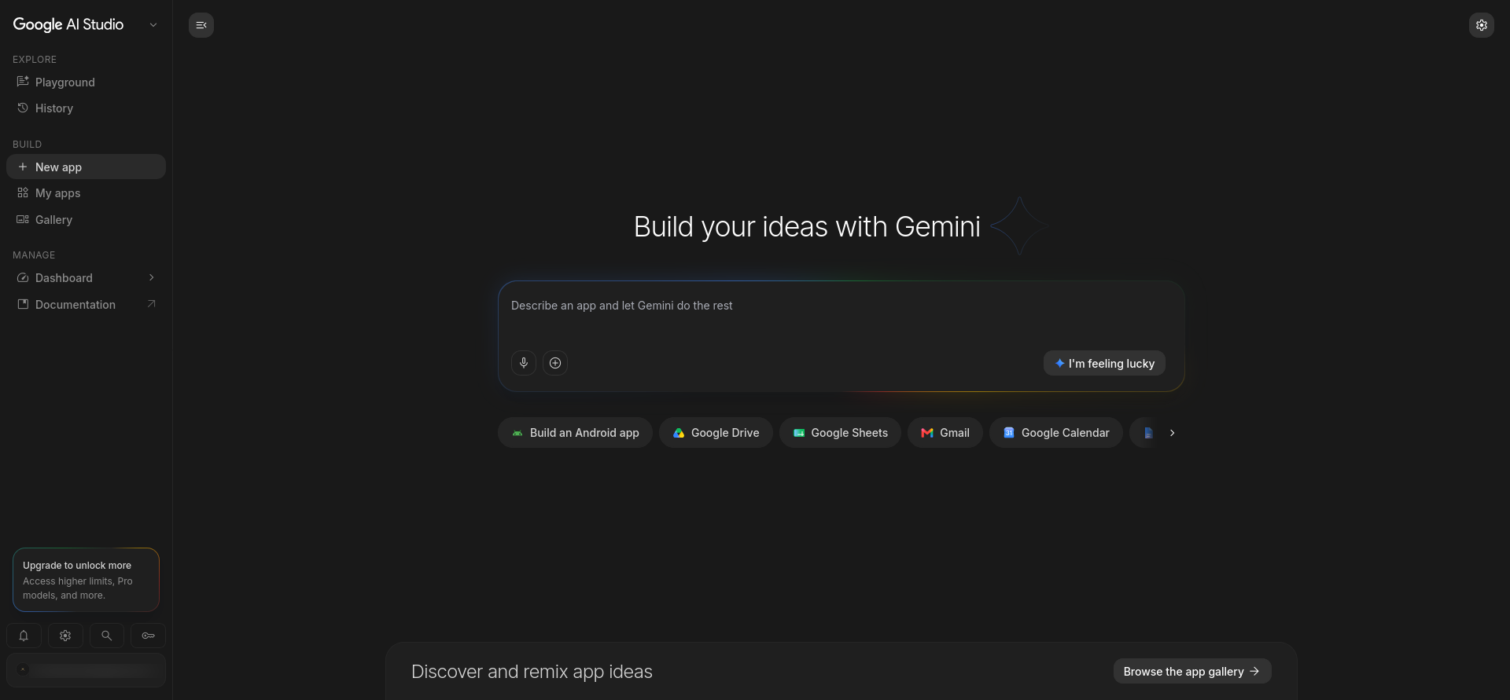Open the Documentation link
The height and width of the screenshot is (700, 1510).
[86, 305]
